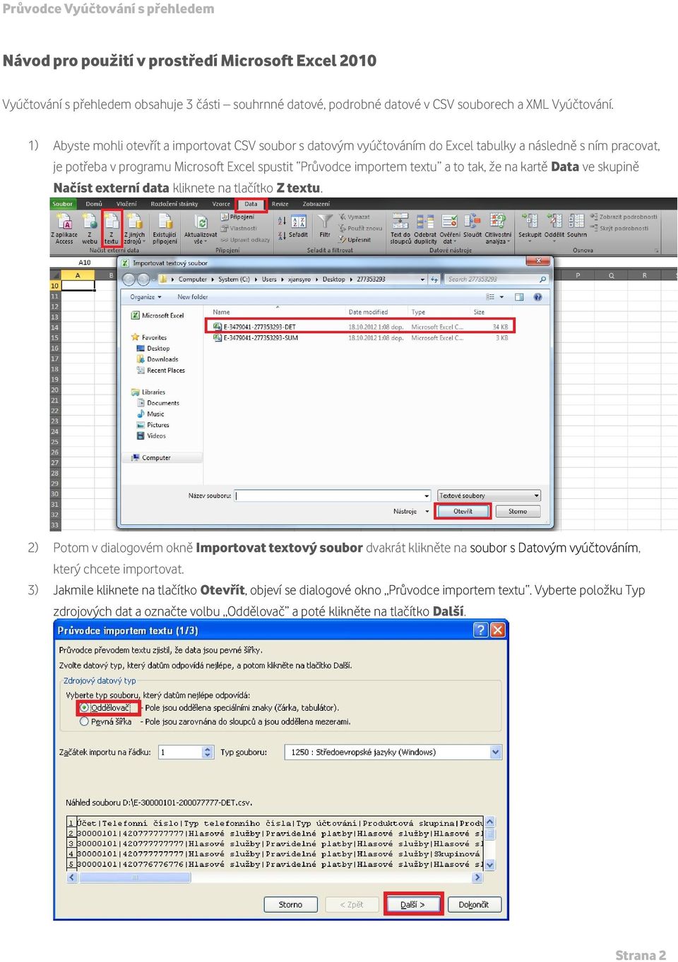Click 'Odebrat duplicity' icon
This screenshot has height=962, width=678.
pyautogui.click(x=425, y=228)
